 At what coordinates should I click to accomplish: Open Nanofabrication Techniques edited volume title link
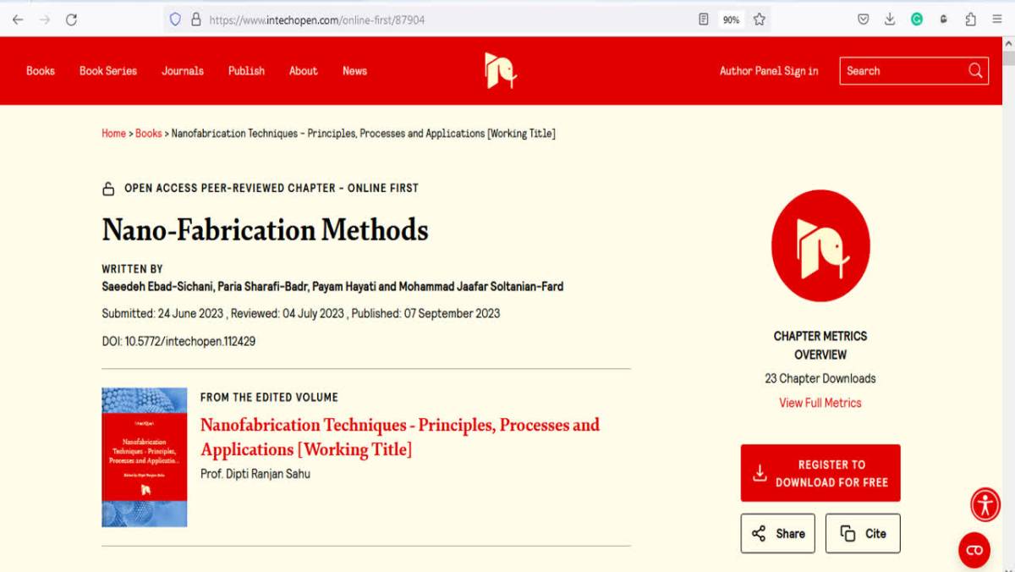coord(400,437)
